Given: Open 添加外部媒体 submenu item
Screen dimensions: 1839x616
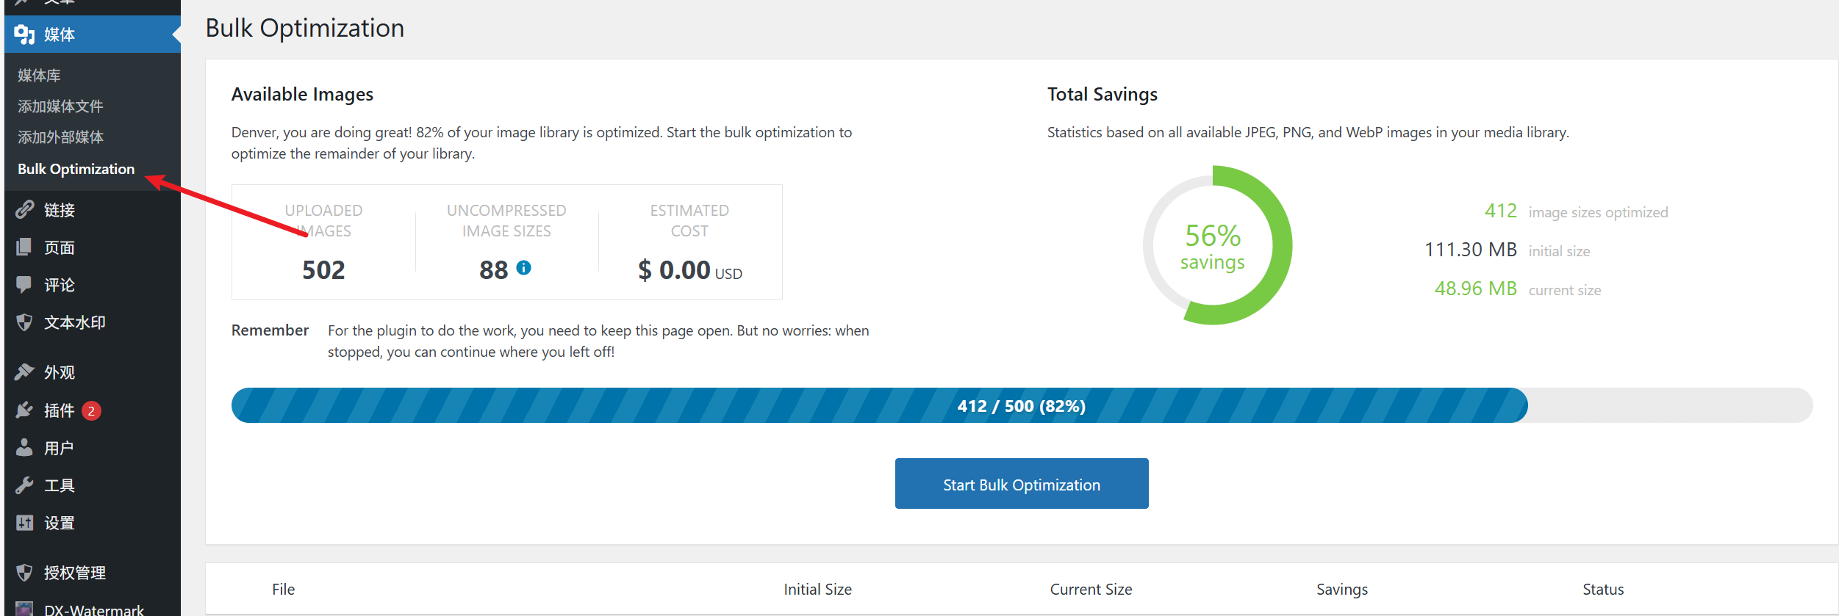Looking at the screenshot, I should [x=60, y=137].
